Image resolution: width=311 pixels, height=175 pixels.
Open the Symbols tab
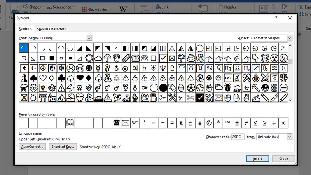[25, 29]
